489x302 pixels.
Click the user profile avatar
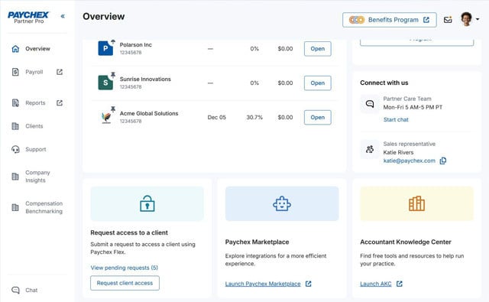466,19
